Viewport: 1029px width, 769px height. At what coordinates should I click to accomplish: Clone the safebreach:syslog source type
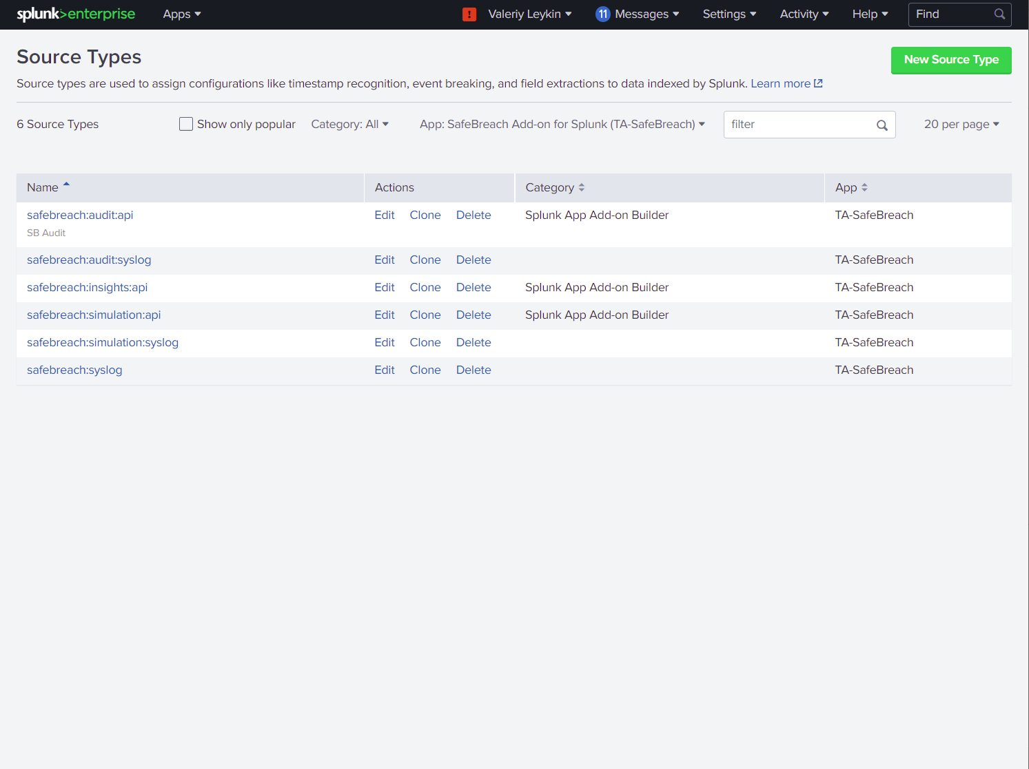(425, 370)
